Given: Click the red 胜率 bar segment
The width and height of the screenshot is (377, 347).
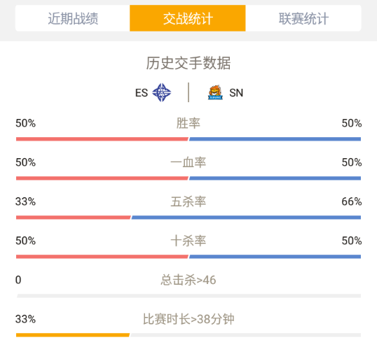Looking at the screenshot, I should point(102,139).
